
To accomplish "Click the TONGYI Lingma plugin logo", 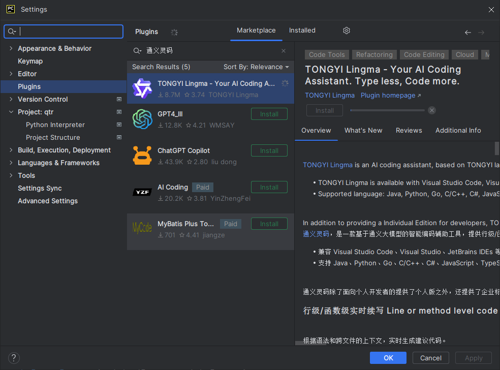I will (x=142, y=88).
